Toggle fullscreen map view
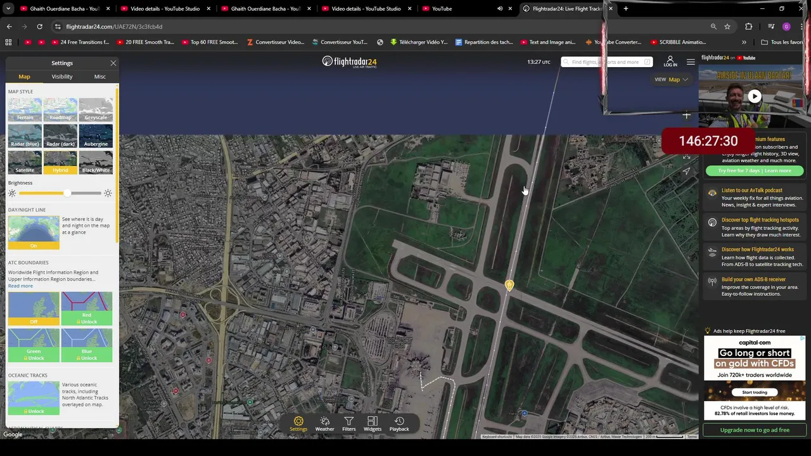 686,156
